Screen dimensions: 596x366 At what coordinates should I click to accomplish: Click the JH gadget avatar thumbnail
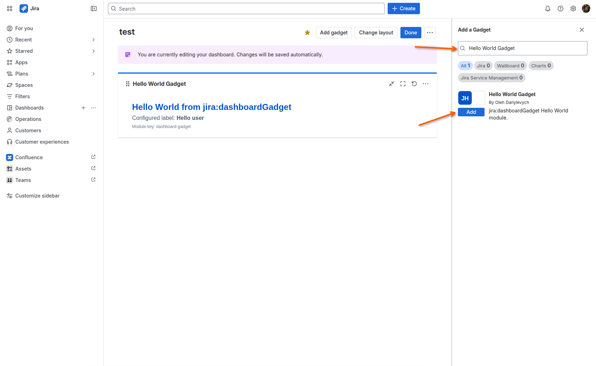coord(465,98)
